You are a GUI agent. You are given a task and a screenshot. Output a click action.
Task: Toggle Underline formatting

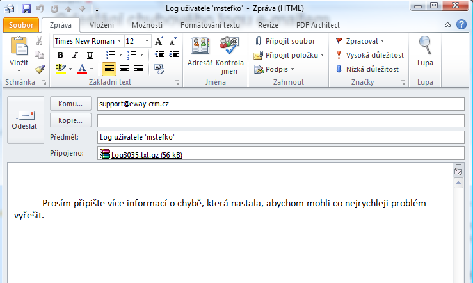(x=90, y=55)
